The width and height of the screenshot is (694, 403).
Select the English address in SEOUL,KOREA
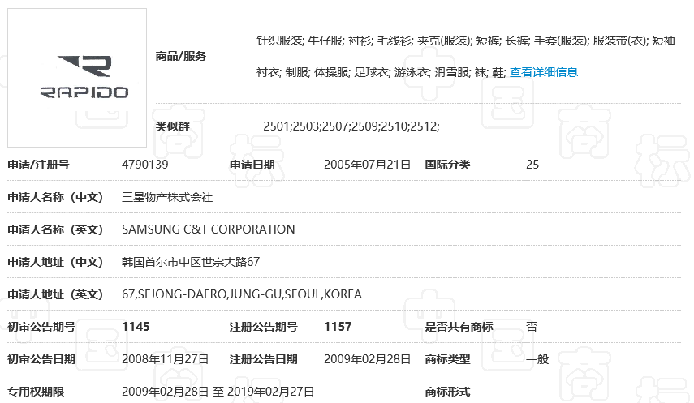241,294
